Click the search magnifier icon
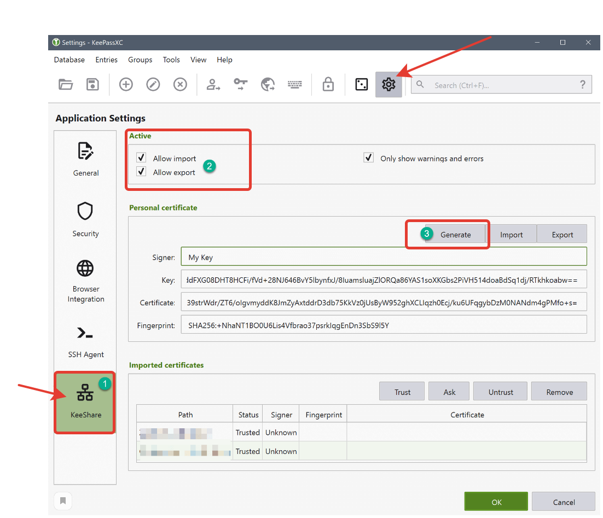The image size is (603, 518). pos(420,84)
